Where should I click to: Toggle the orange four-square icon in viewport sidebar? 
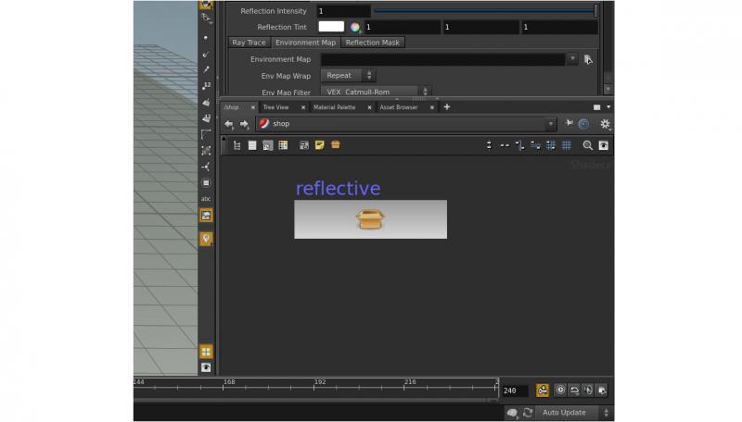206,352
